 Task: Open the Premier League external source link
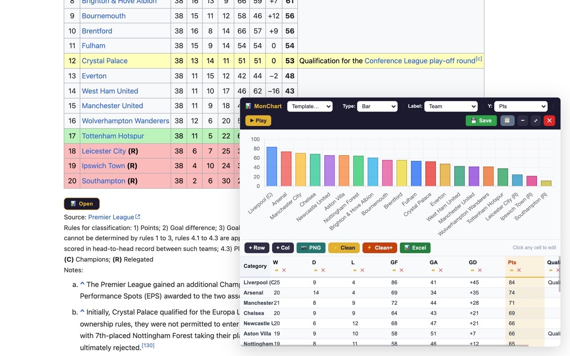click(114, 217)
